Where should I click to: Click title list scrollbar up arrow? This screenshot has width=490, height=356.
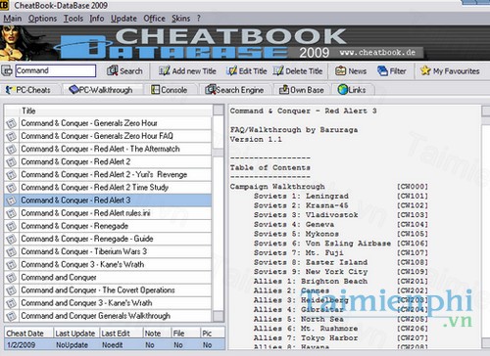pyautogui.click(x=219, y=111)
